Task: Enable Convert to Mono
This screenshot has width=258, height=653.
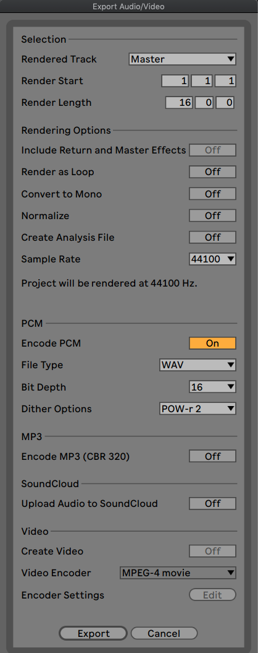Action: tap(213, 194)
